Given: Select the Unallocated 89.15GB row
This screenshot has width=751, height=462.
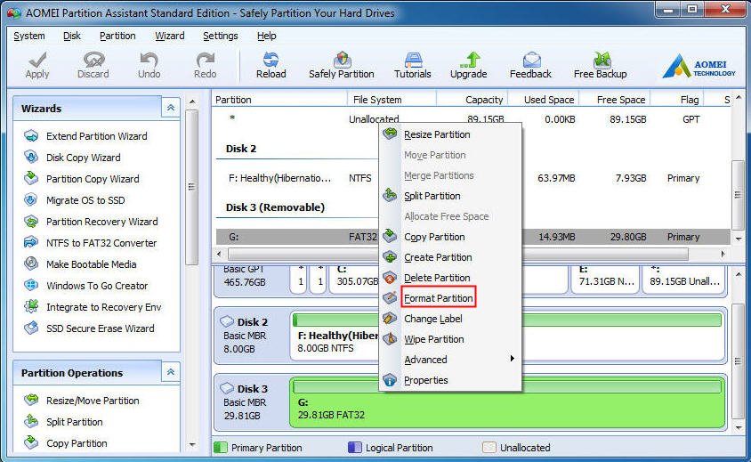Looking at the screenshot, I should (472, 119).
